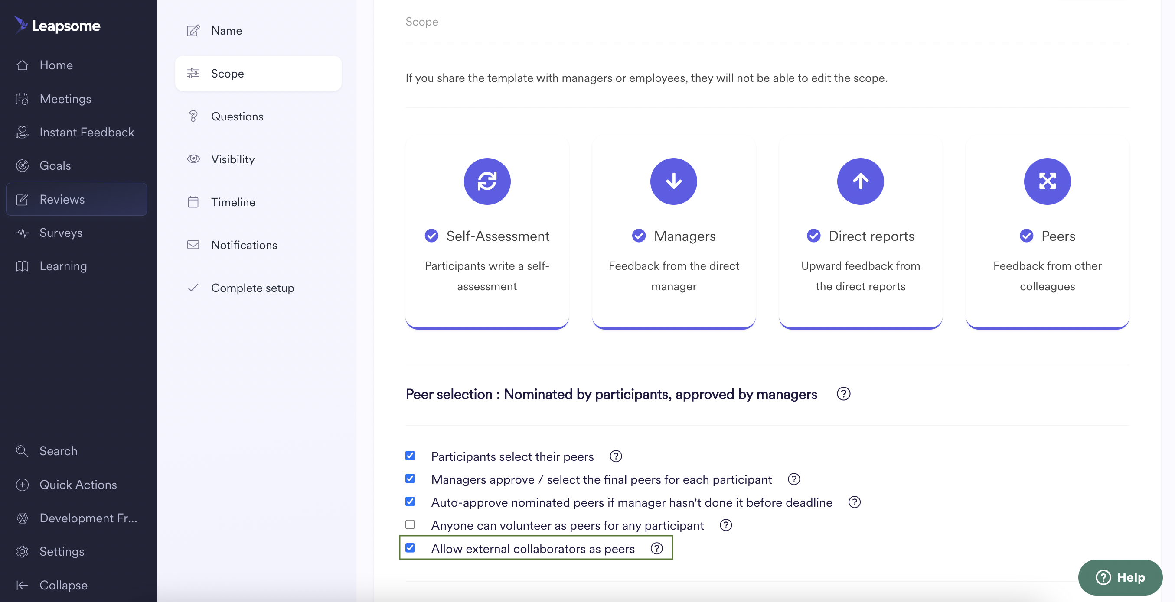
Task: Uncheck Participants select their peers
Action: coord(410,456)
